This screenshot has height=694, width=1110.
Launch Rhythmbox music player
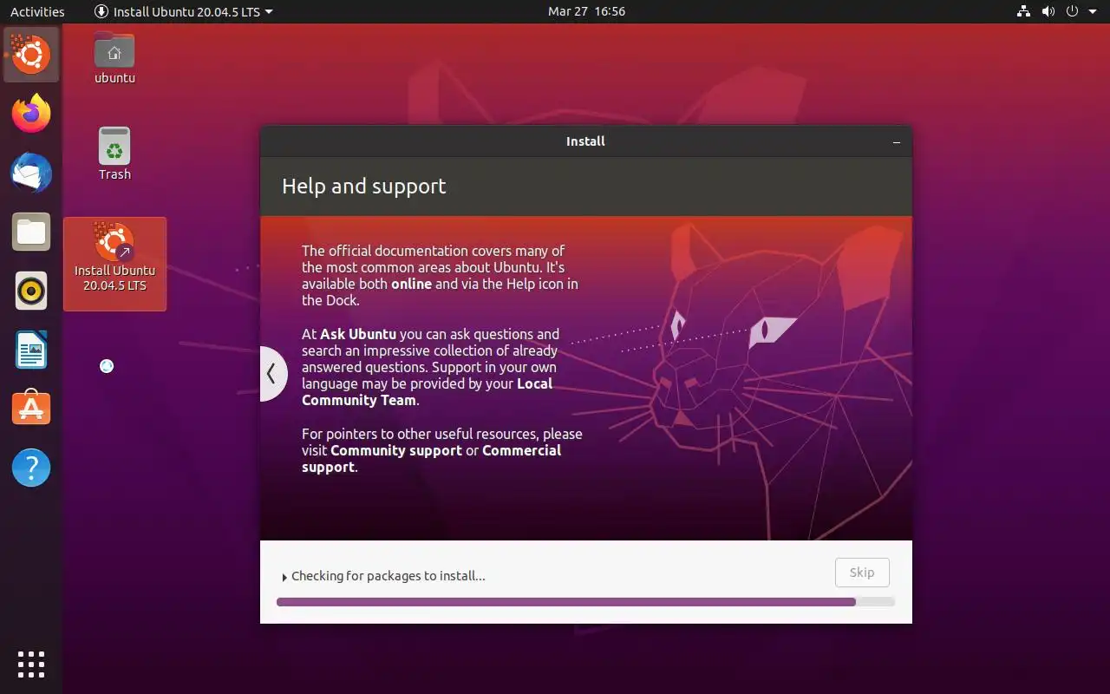[x=31, y=291]
